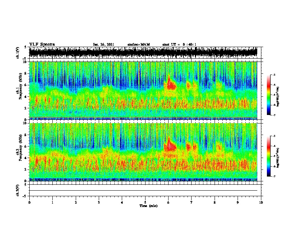Click the ch.1 spectrogram color scale bar
294x227 pixels.
tap(269, 95)
